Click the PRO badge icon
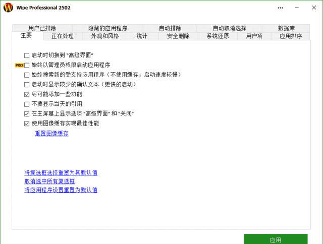This screenshot has width=323, height=244. 19,66
